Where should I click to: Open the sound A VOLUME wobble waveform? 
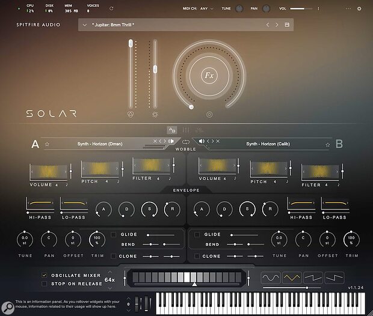[49, 172]
